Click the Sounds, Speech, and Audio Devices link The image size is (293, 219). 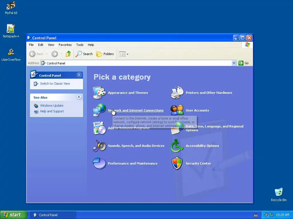[x=136, y=146]
